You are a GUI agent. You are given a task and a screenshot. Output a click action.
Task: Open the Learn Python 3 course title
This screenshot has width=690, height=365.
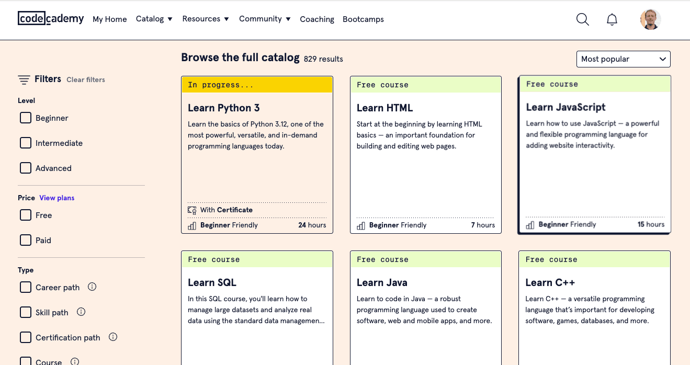(x=224, y=108)
